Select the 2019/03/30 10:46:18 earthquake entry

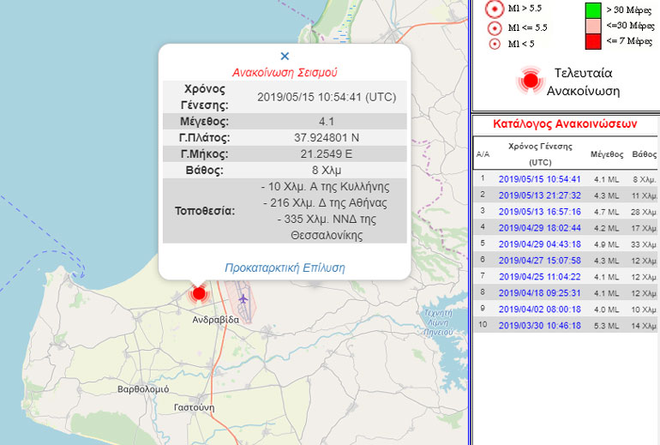(x=539, y=325)
